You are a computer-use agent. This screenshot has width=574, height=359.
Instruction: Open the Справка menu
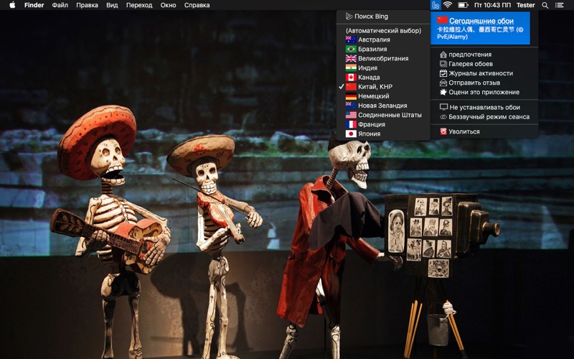tap(197, 5)
